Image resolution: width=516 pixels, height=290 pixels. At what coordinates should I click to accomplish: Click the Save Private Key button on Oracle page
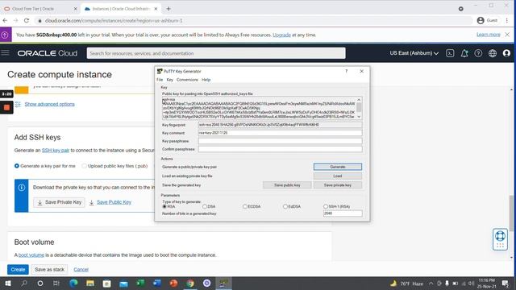[x=59, y=202]
